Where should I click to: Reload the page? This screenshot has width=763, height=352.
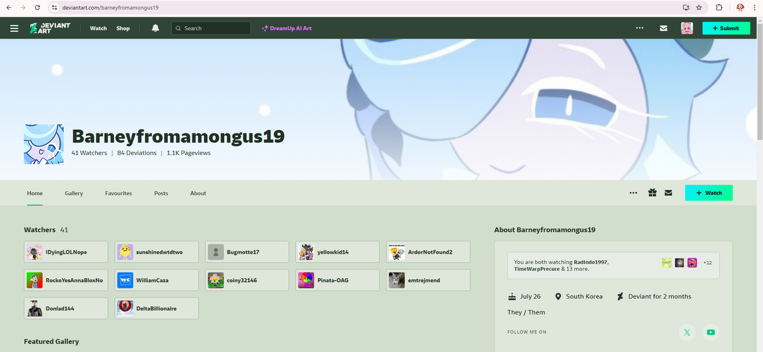point(38,7)
